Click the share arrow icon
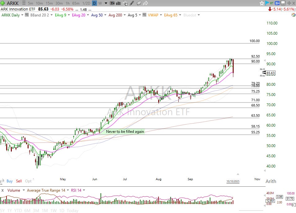This screenshot has height=213, width=296. [145, 3]
